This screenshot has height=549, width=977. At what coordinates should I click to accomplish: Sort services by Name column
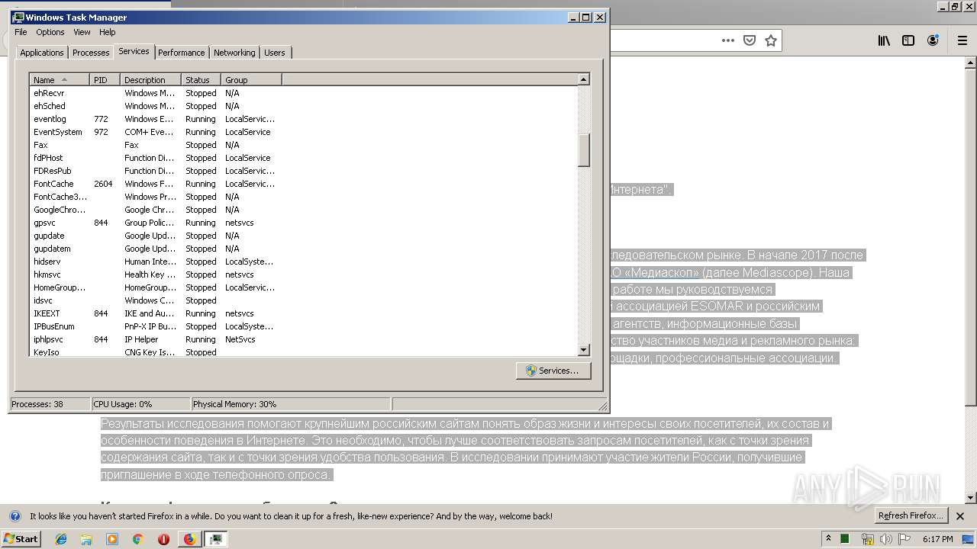tap(60, 80)
